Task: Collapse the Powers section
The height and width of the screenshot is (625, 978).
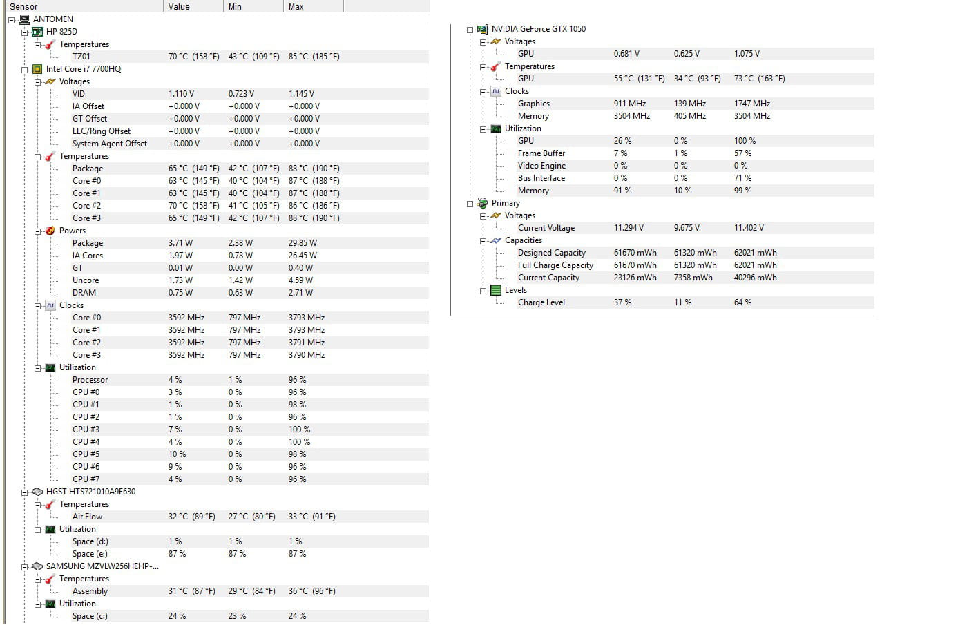Action: 38,231
